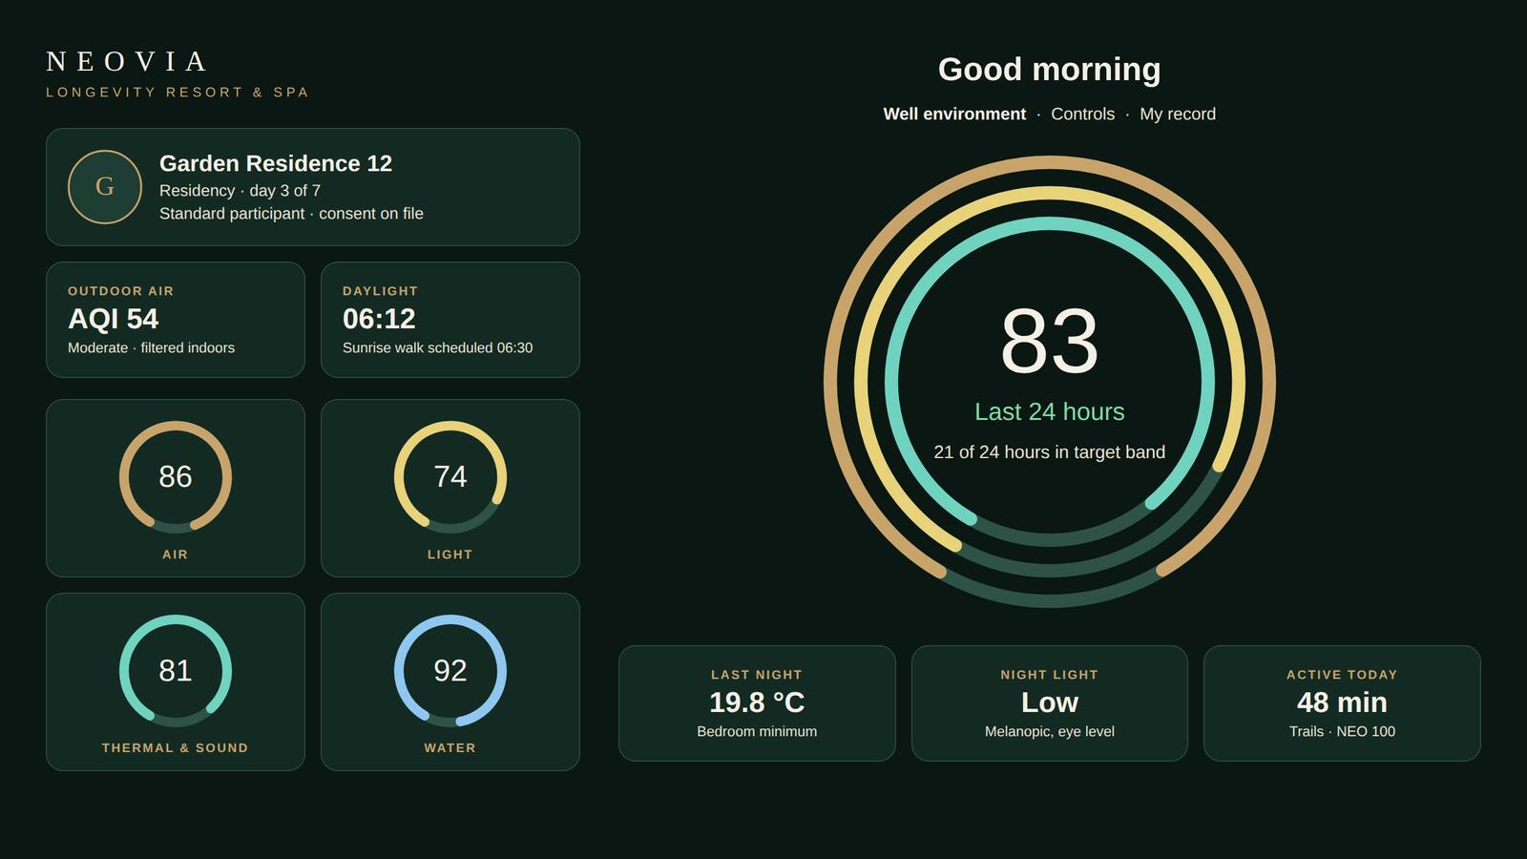
Task: Click the Trails NEO 100 text
Action: 1342,732
